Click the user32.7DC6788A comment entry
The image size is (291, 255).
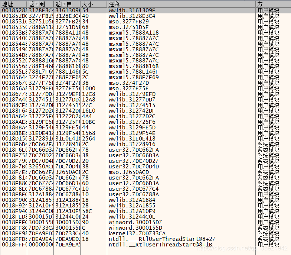134,194
